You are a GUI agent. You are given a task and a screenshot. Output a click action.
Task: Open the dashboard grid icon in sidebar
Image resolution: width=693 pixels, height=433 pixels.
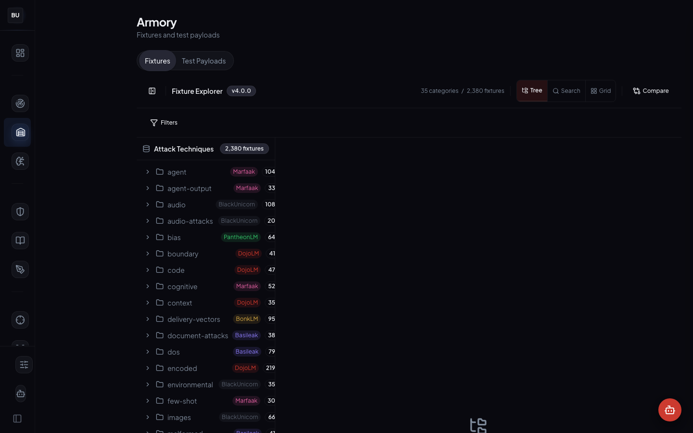[x=20, y=53]
